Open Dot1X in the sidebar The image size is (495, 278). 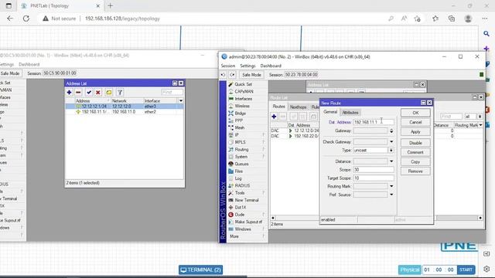[241, 208]
